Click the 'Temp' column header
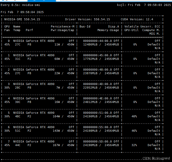Screen dimensions: 172x162 [17, 30]
